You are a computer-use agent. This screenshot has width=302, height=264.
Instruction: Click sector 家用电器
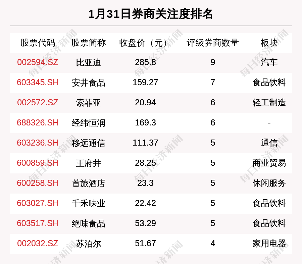click(269, 244)
